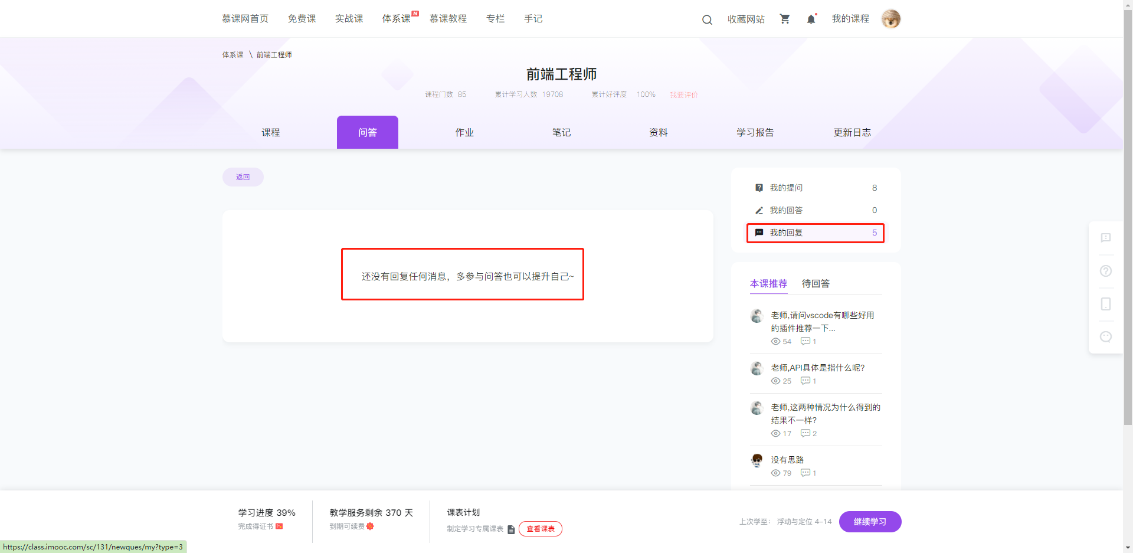
Task: Click 学习进度 39% text
Action: pyautogui.click(x=267, y=513)
